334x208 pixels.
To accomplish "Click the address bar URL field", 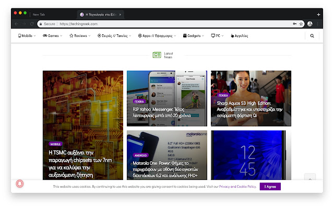I will pos(171,24).
